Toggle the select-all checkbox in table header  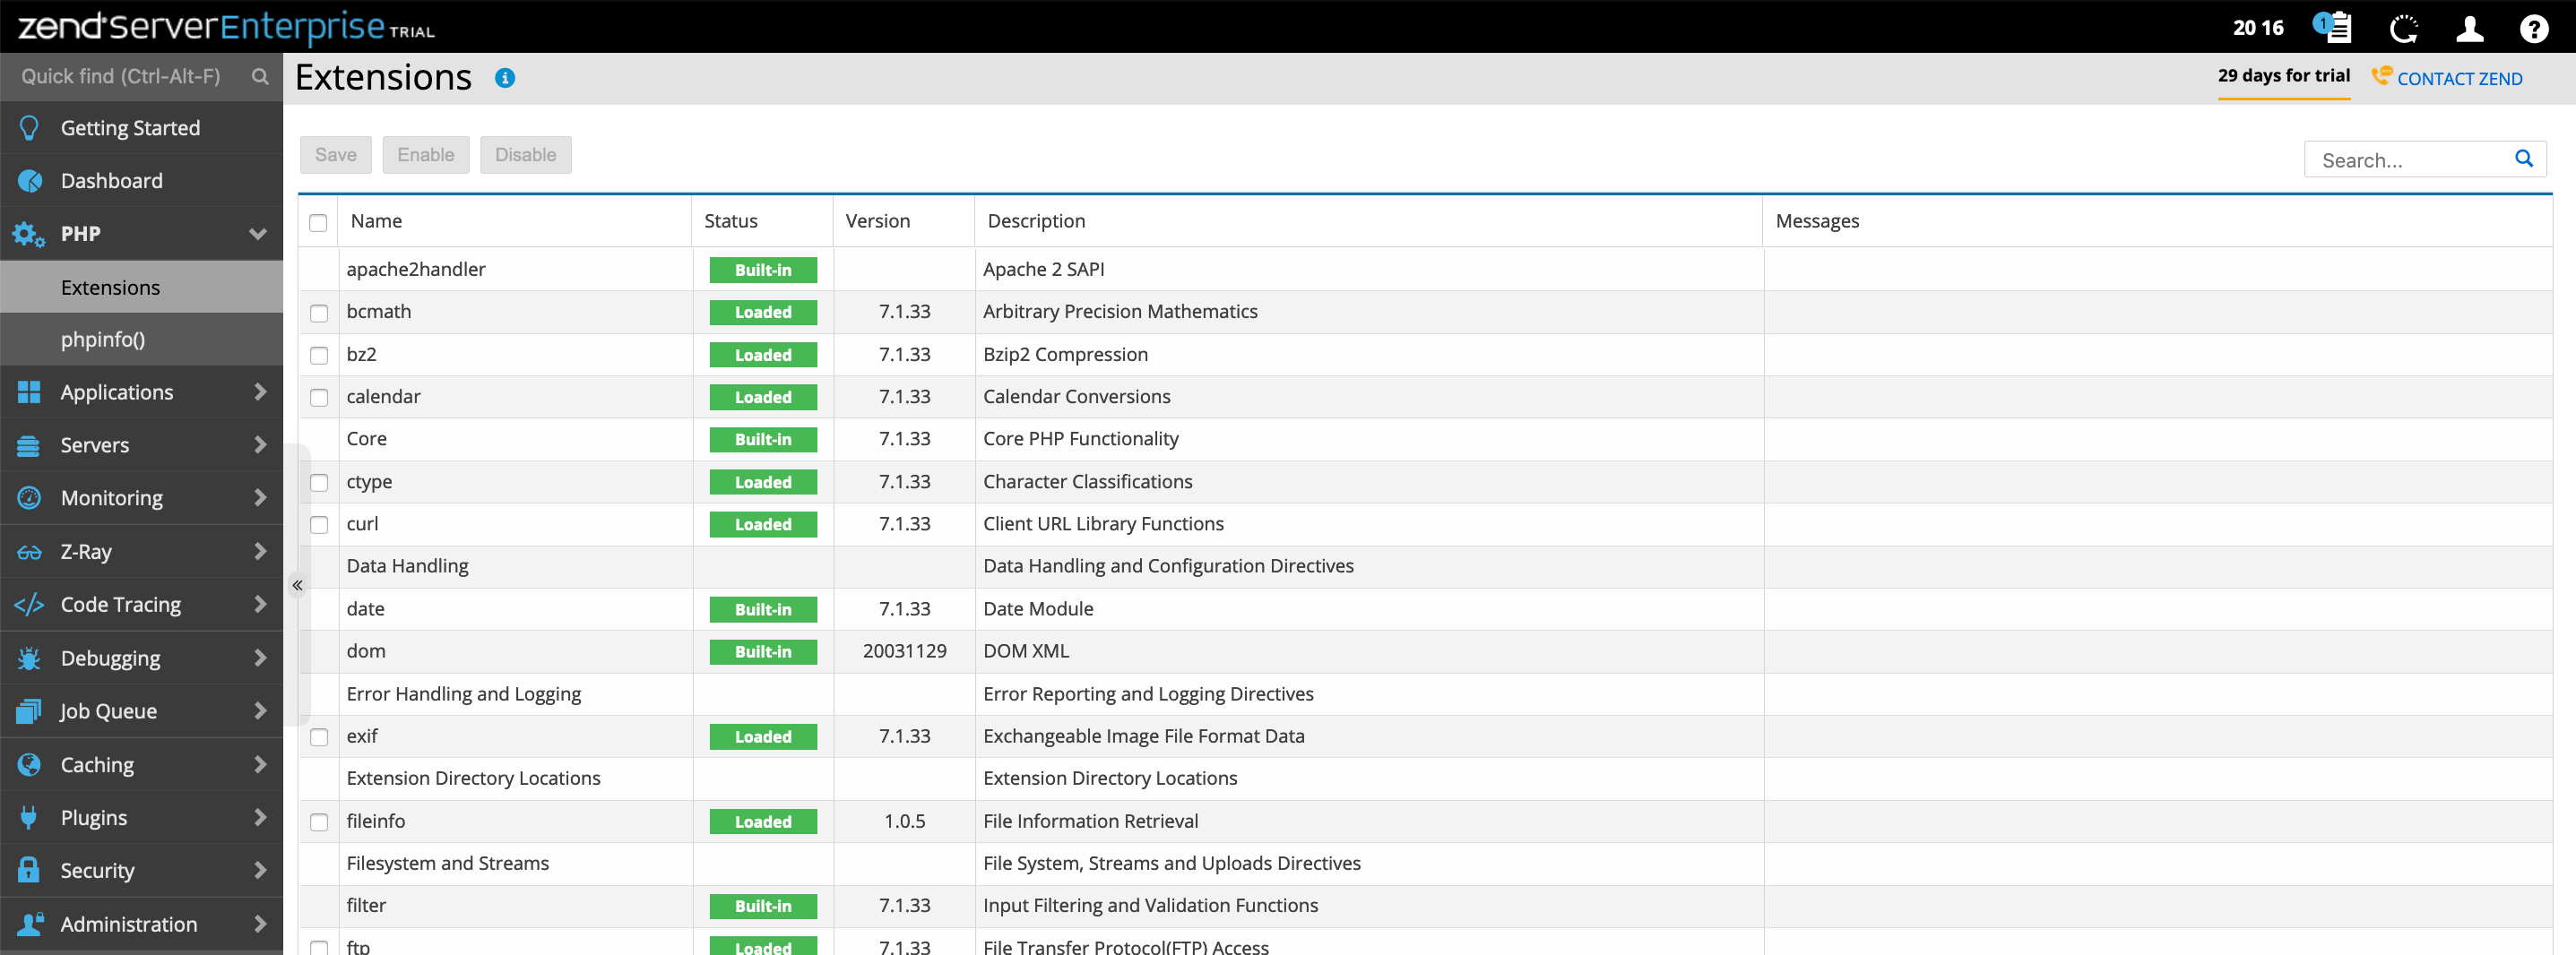pos(318,222)
